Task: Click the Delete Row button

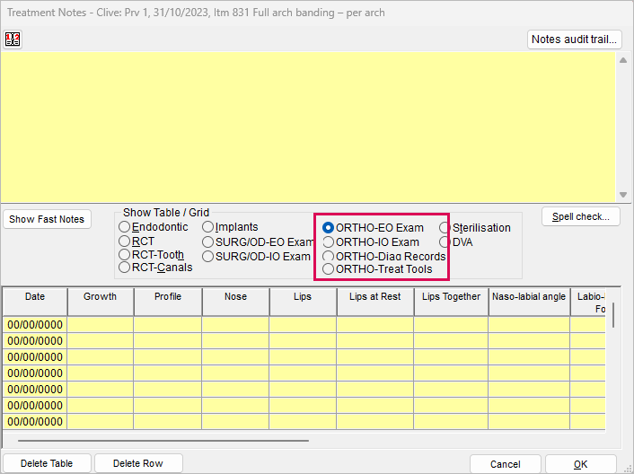Action: [138, 463]
